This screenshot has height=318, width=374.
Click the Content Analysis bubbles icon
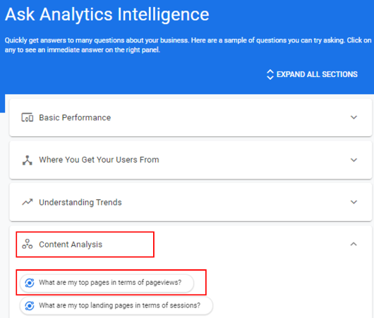coord(28,244)
